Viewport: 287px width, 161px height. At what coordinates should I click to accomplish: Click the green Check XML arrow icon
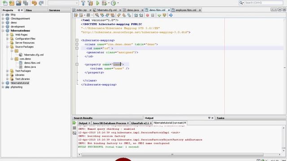click(x=159, y=16)
